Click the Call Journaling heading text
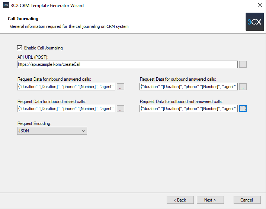 (23, 19)
